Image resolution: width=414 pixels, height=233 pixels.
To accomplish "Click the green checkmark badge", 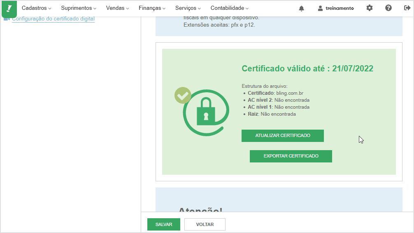I will coord(183,95).
